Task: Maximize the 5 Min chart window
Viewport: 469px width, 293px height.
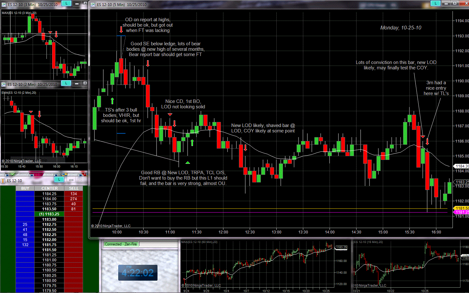Action: (455, 3)
